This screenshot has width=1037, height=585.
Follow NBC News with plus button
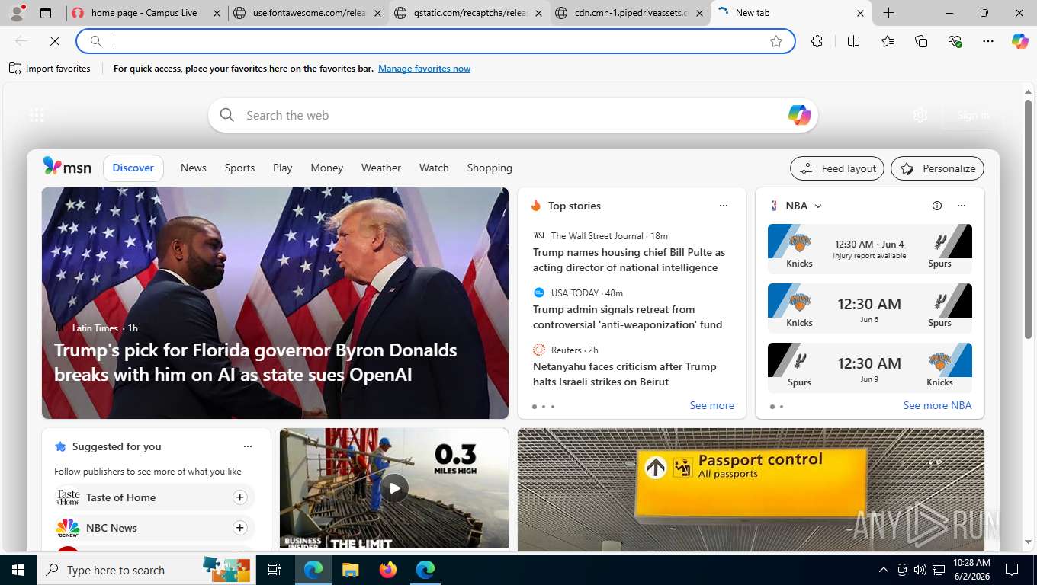(x=239, y=528)
